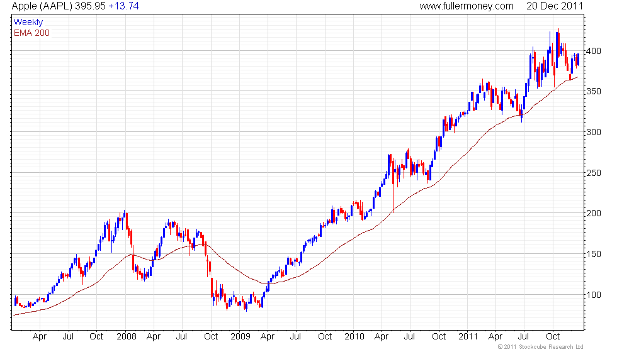Click the 2009 year axis label
The width and height of the screenshot is (617, 352).
click(x=240, y=337)
